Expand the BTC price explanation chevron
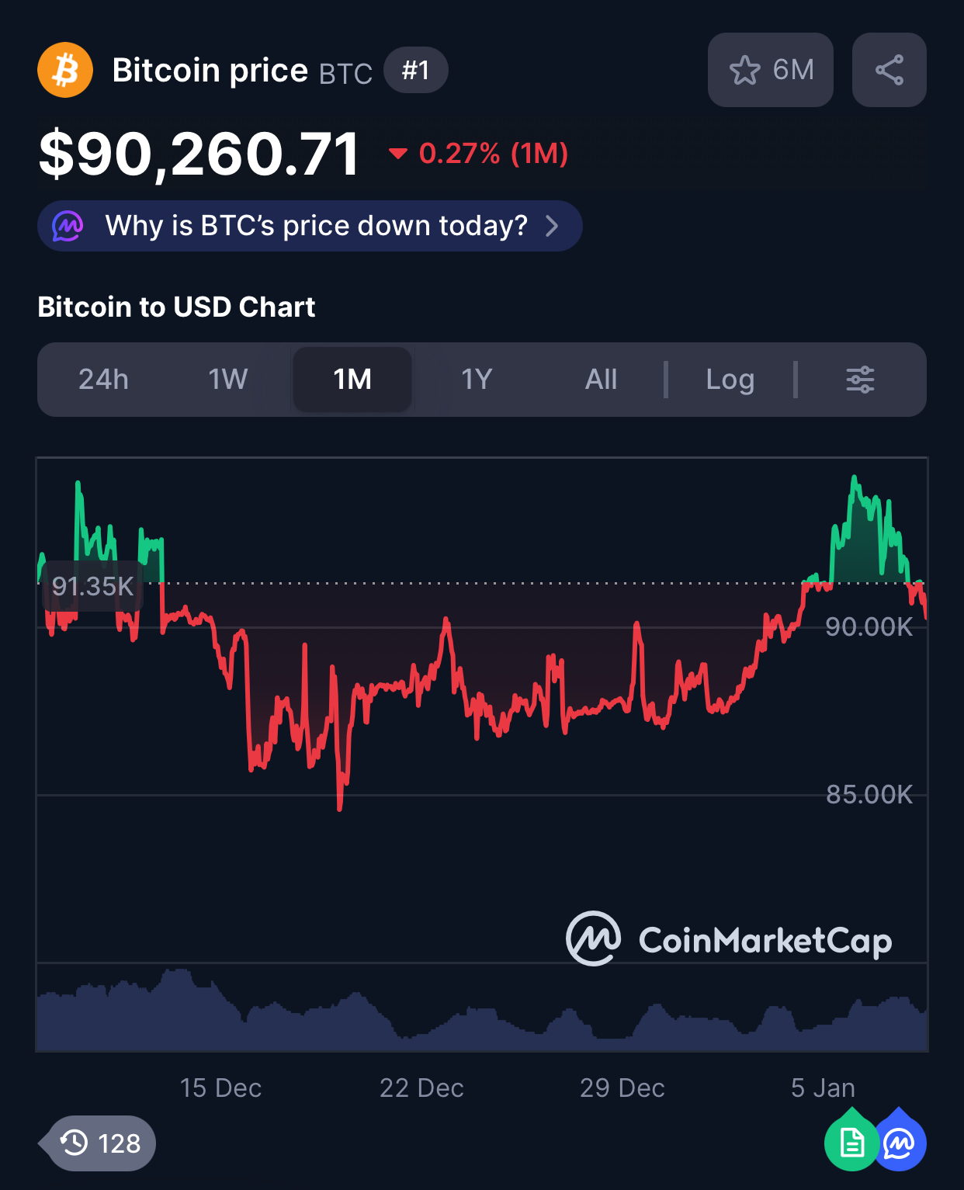Image resolution: width=964 pixels, height=1190 pixels. (x=553, y=226)
